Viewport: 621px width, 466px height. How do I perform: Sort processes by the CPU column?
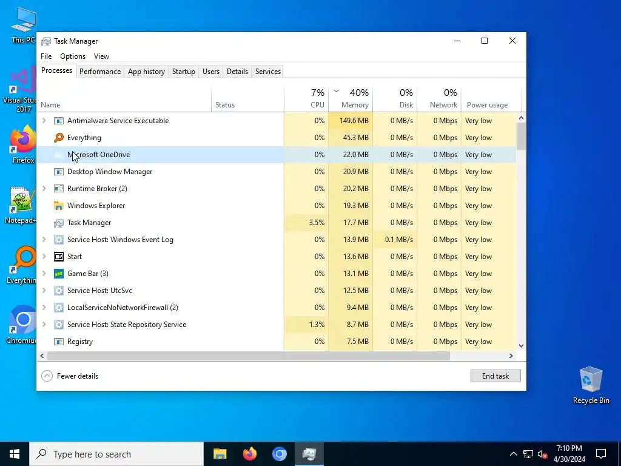pyautogui.click(x=306, y=98)
